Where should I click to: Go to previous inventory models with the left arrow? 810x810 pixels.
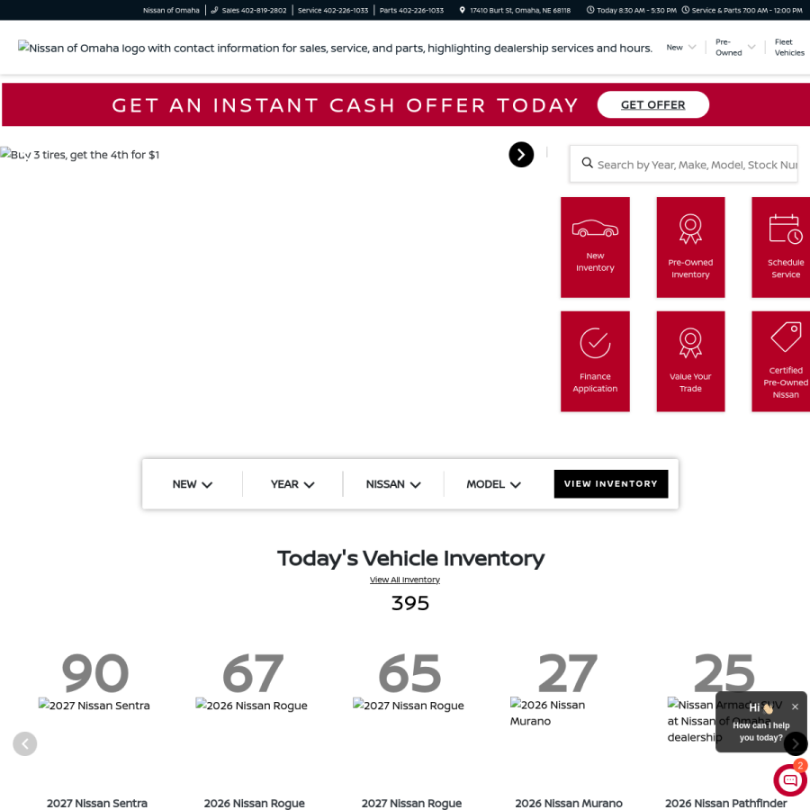pos(25,744)
